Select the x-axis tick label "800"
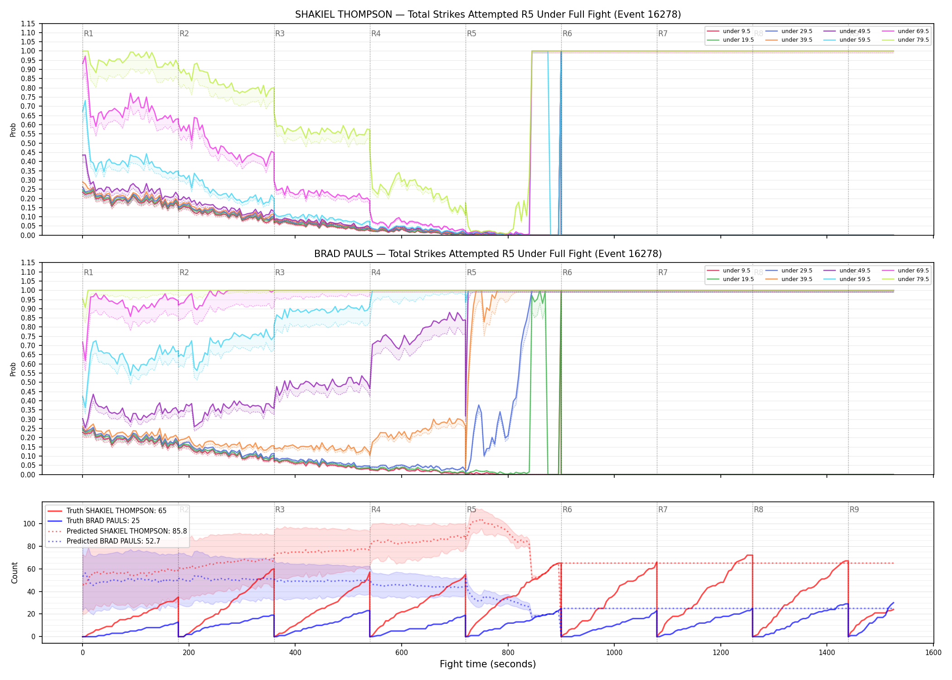Image resolution: width=952 pixels, height=680 pixels. point(508,653)
